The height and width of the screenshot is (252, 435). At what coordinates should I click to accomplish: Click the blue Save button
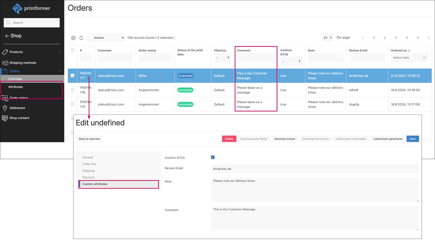413,139
